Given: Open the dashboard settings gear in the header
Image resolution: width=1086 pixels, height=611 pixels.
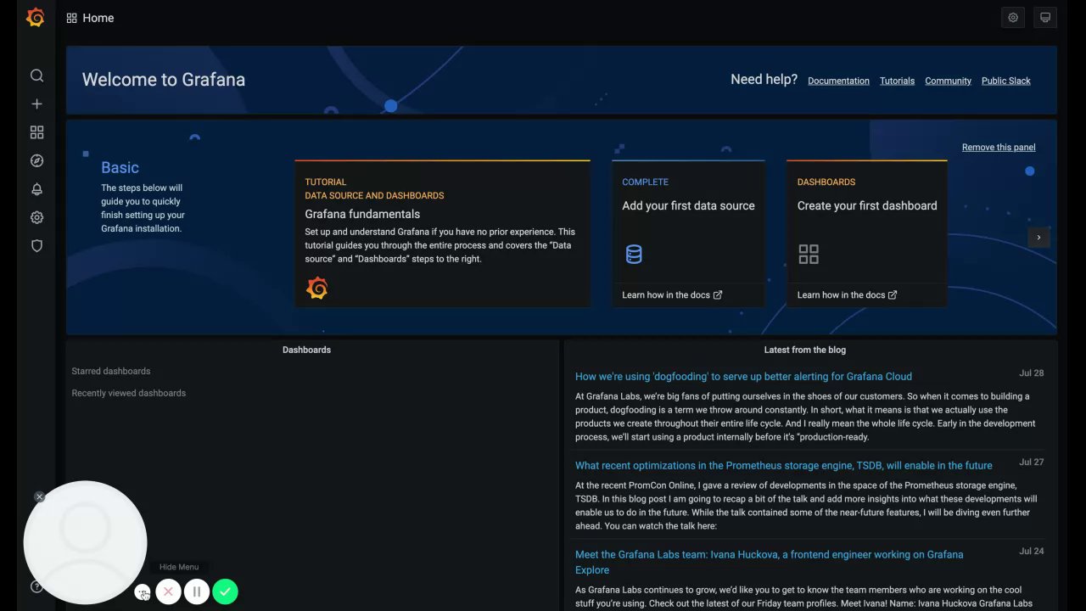Looking at the screenshot, I should (1012, 18).
